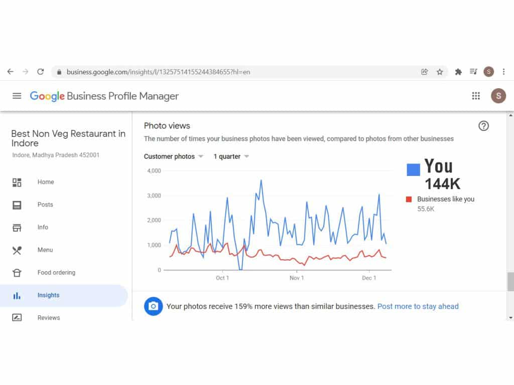Click the help question mark icon
Screen dimensions: 514x385
483,126
